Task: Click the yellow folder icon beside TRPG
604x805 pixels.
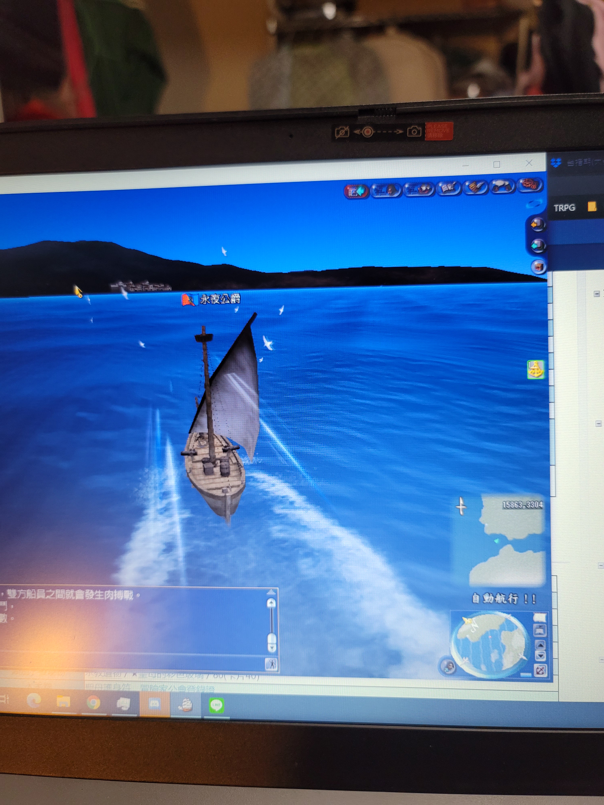Action: click(592, 206)
